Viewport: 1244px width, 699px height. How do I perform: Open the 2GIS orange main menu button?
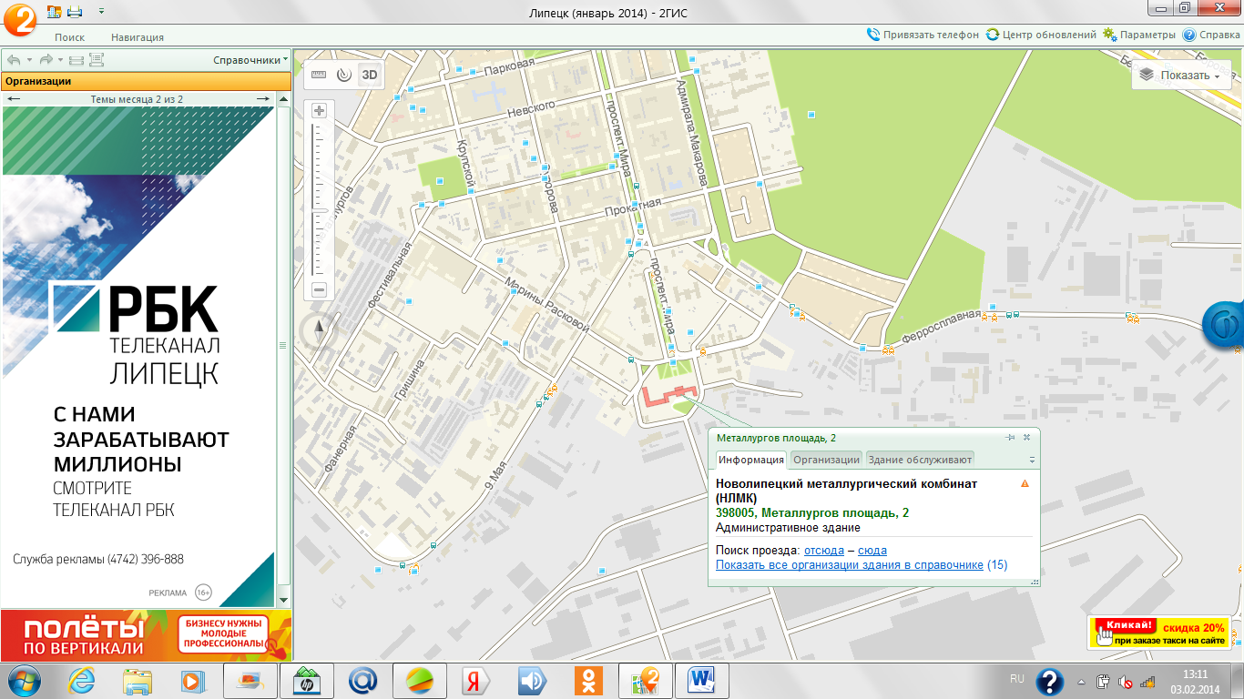tap(20, 18)
